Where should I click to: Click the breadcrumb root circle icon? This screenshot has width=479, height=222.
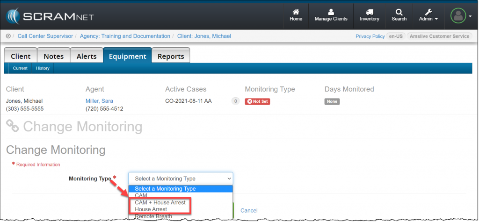point(8,36)
